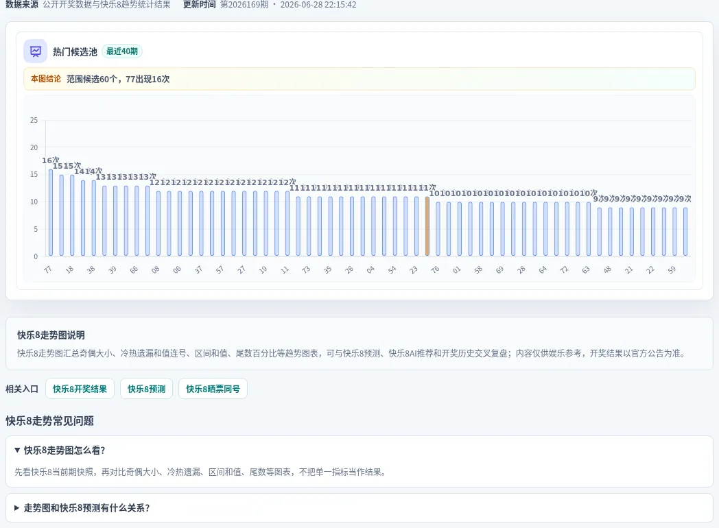Image resolution: width=719 pixels, height=528 pixels.
Task: Click the bar for number 08
Action: point(158,224)
